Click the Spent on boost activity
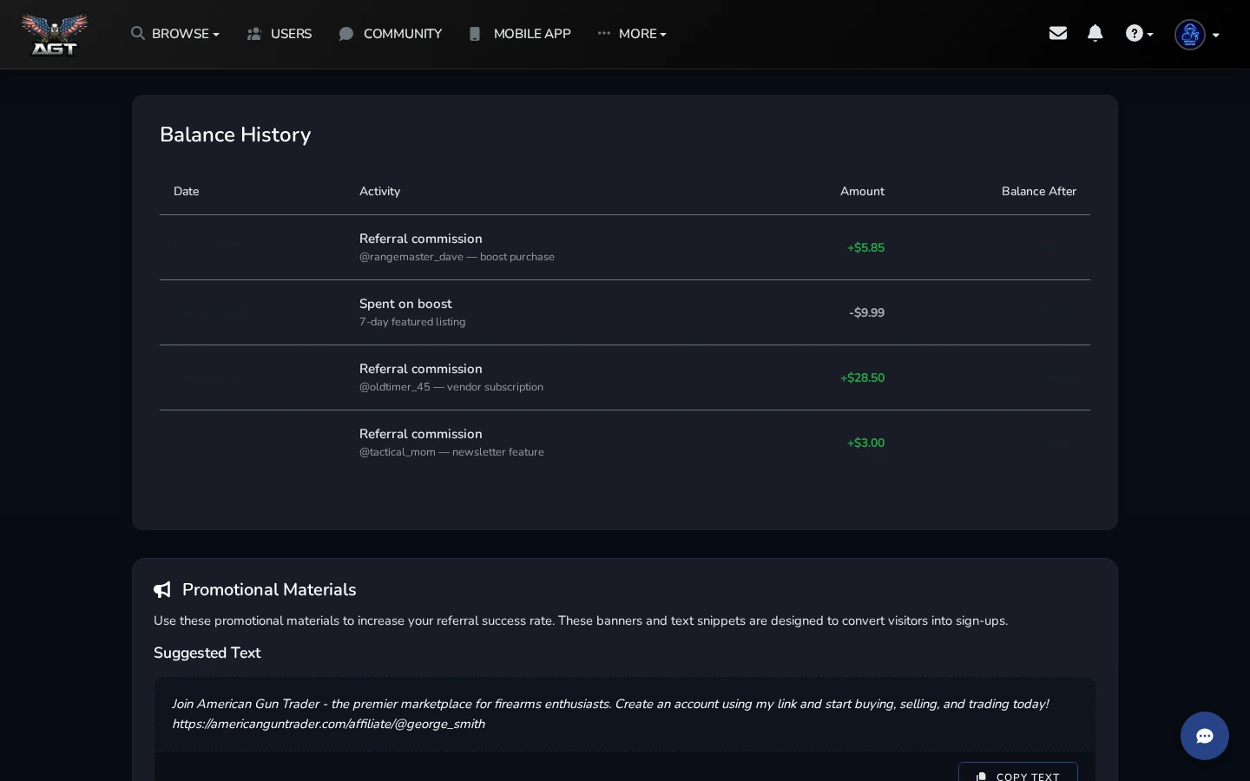The width and height of the screenshot is (1250, 781). tap(405, 304)
